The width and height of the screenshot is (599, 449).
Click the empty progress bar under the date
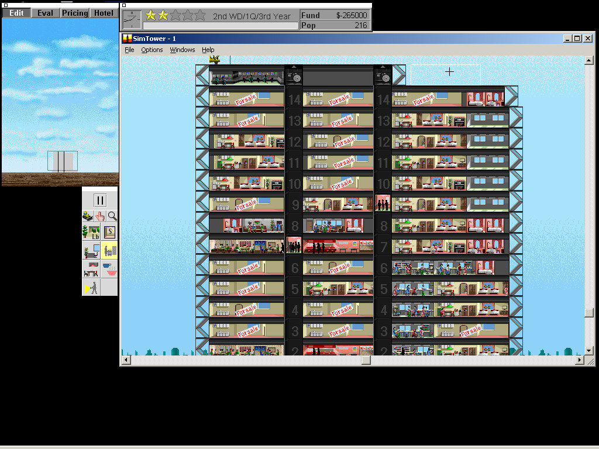pyautogui.click(x=220, y=26)
